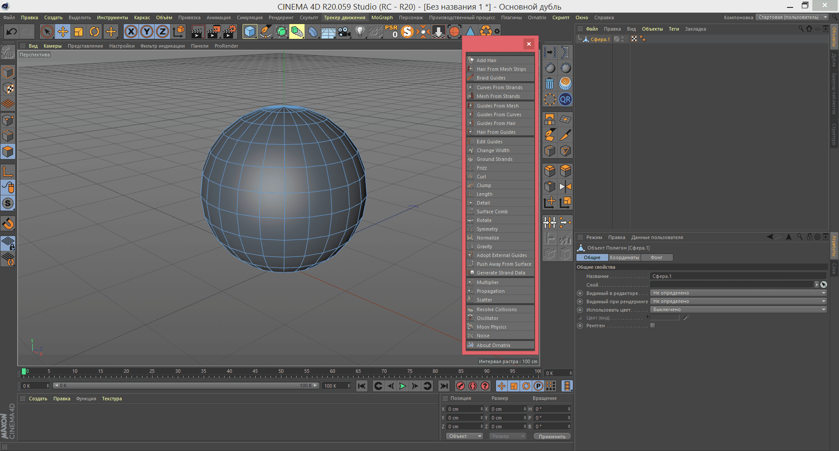Play the animation forward
The width and height of the screenshot is (839, 451).
click(402, 386)
